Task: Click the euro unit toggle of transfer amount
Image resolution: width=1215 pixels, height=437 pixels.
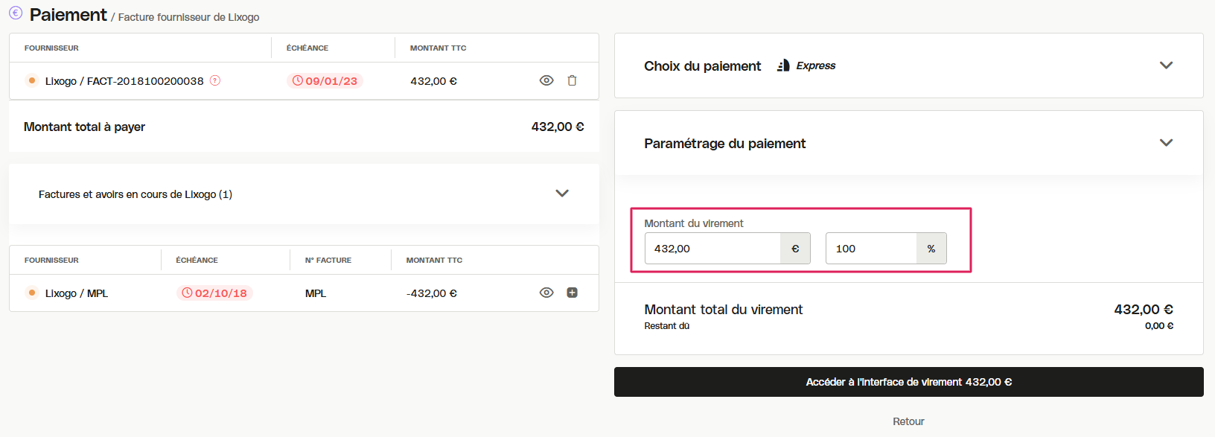Action: [795, 249]
